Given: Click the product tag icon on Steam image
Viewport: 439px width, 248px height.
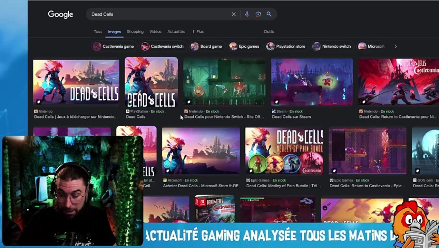Looking at the screenshot, I should tap(276, 102).
